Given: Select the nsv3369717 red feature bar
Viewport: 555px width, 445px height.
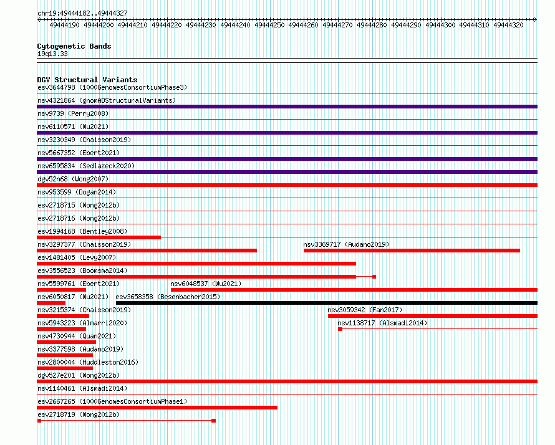Looking at the screenshot, I should [412, 251].
